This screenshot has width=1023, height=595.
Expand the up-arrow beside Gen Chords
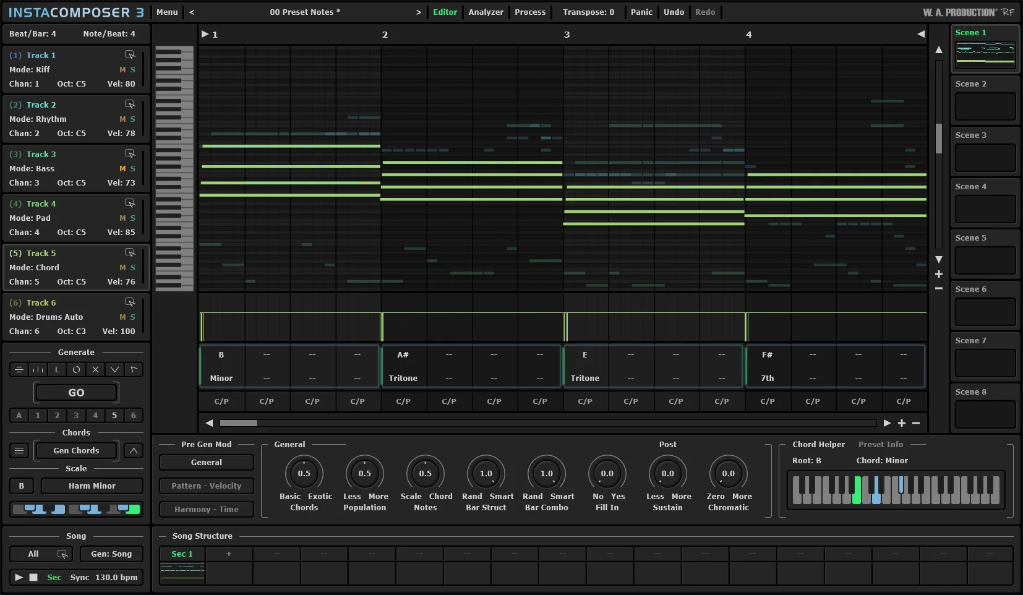pyautogui.click(x=133, y=451)
